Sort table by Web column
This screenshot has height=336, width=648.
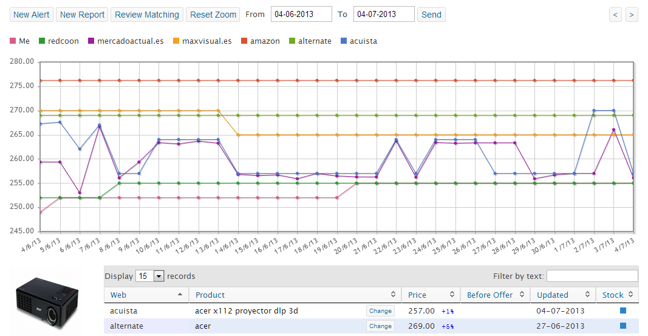[x=146, y=295]
